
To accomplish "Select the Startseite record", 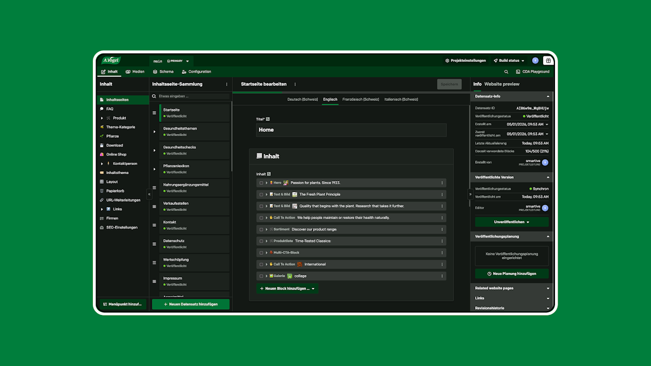I will [x=194, y=113].
